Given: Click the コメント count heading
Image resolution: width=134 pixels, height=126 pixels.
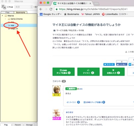Looking at the screenshot, I should (59, 81).
